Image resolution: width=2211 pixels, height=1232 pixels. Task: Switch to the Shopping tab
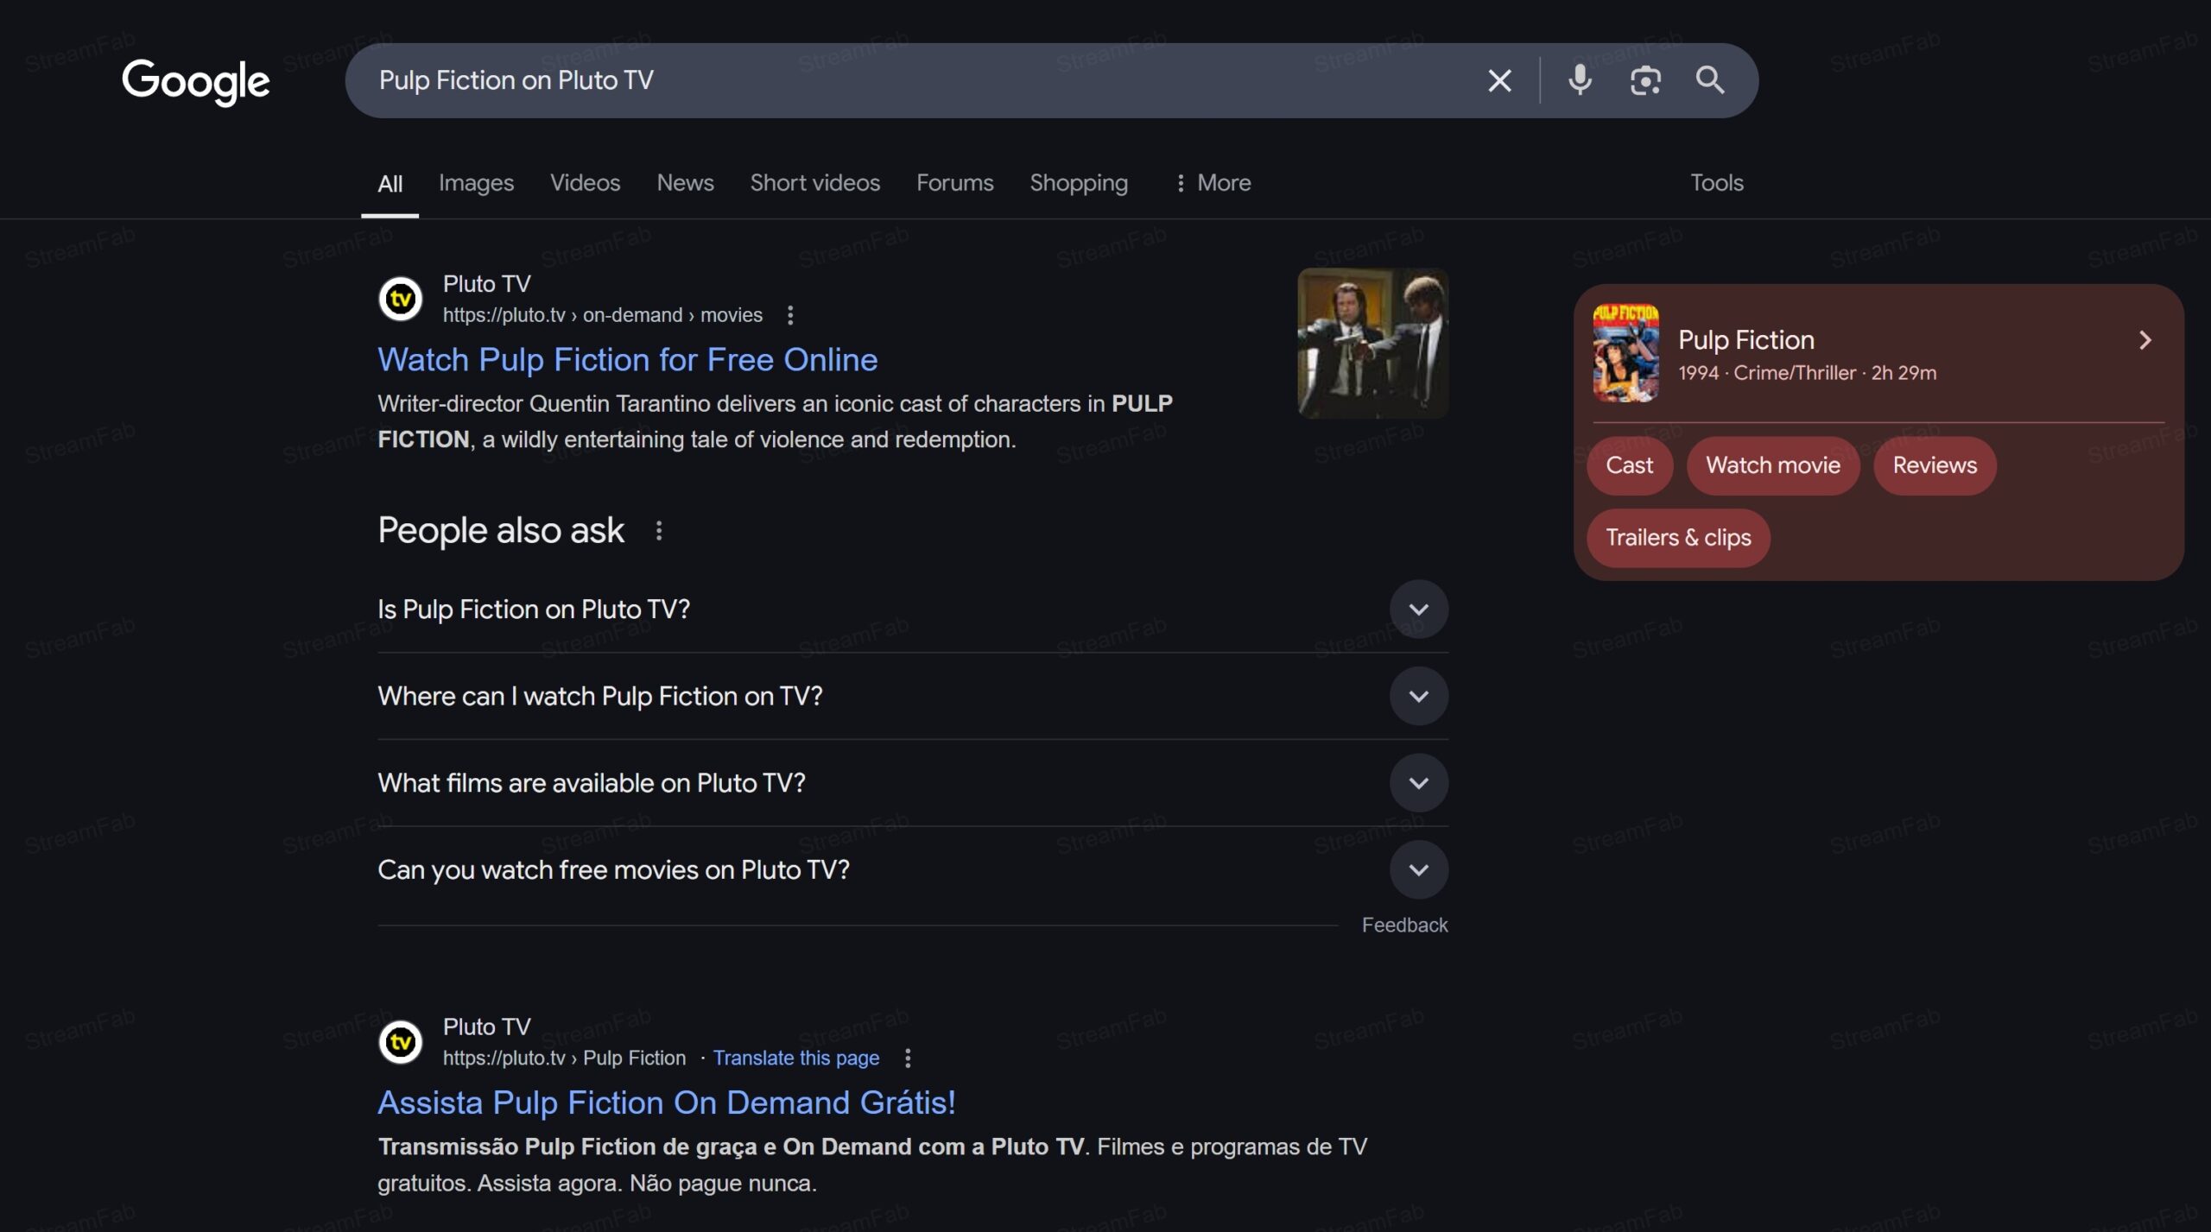pos(1078,182)
